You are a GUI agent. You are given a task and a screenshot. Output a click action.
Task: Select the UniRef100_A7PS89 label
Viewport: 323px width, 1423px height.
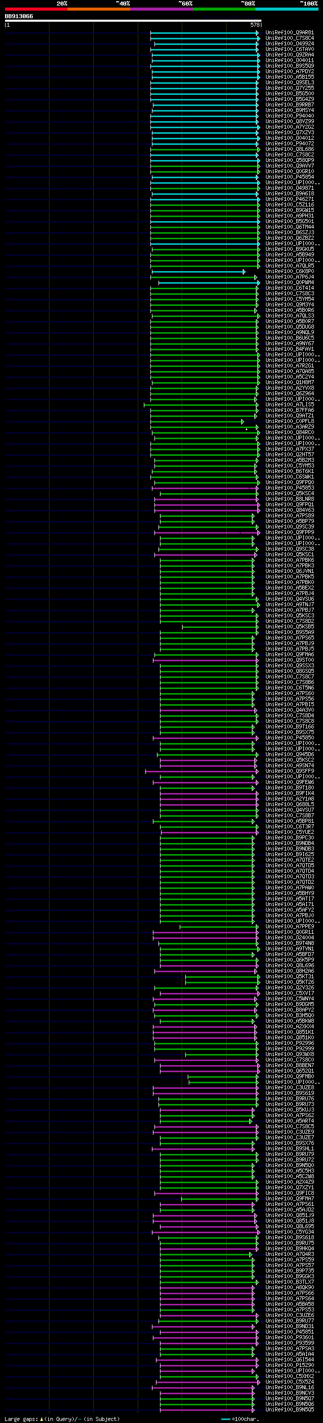[x=290, y=515]
